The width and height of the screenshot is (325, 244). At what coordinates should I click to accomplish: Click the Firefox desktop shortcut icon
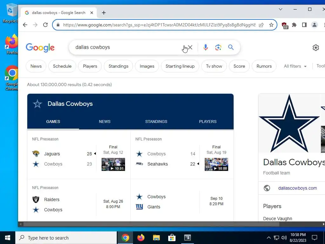tap(12, 44)
